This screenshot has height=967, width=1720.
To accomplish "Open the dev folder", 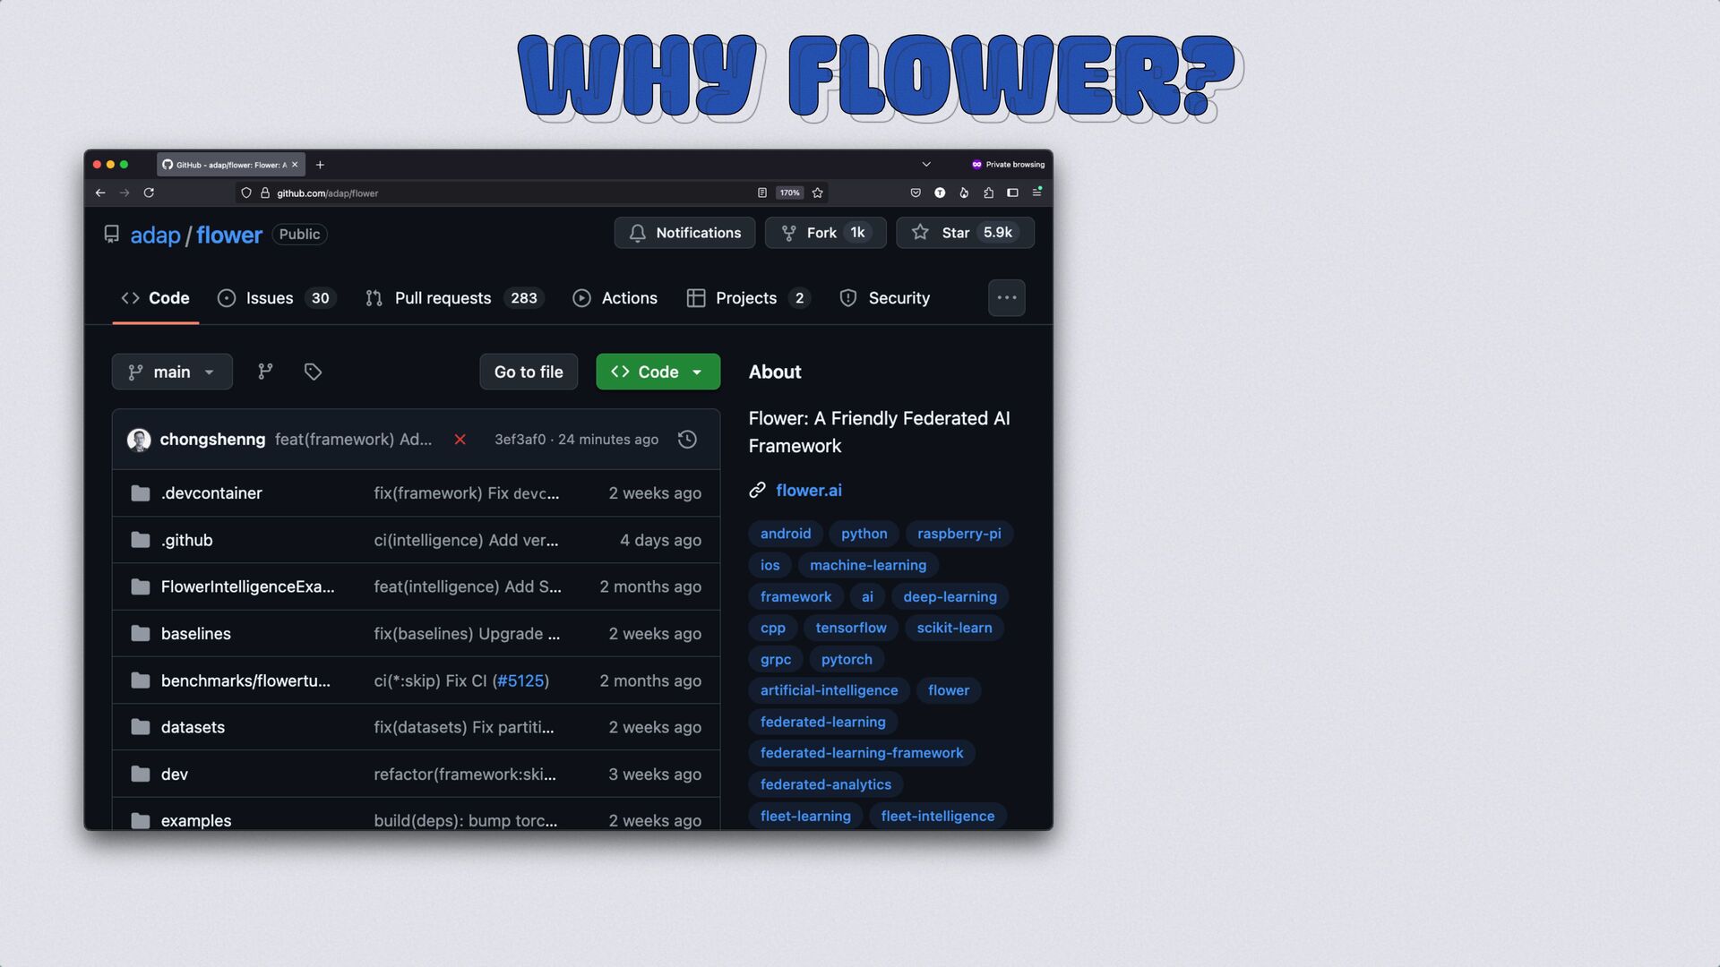I will tap(175, 774).
